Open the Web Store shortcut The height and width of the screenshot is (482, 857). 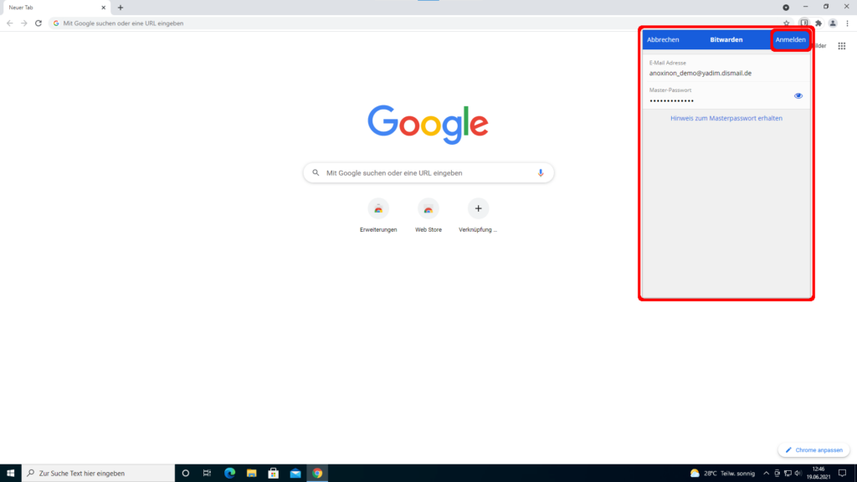[428, 215]
